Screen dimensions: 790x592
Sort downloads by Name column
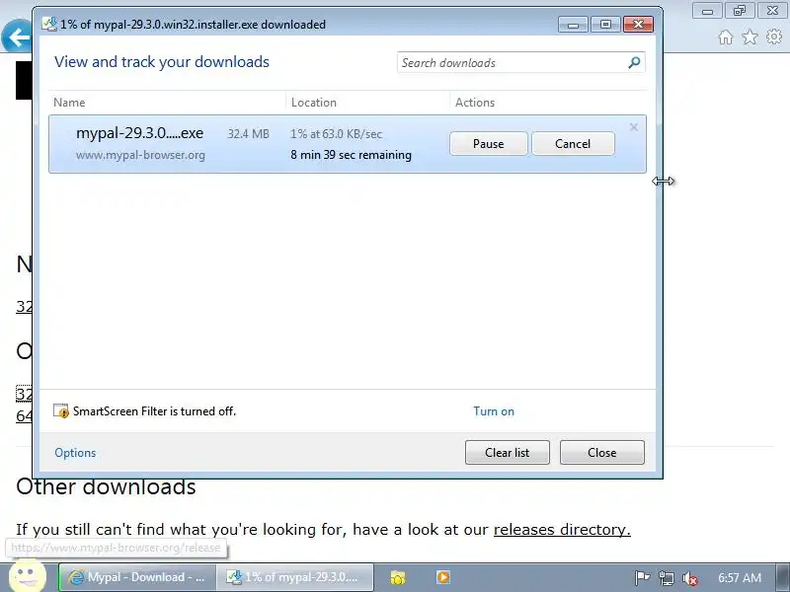(69, 103)
